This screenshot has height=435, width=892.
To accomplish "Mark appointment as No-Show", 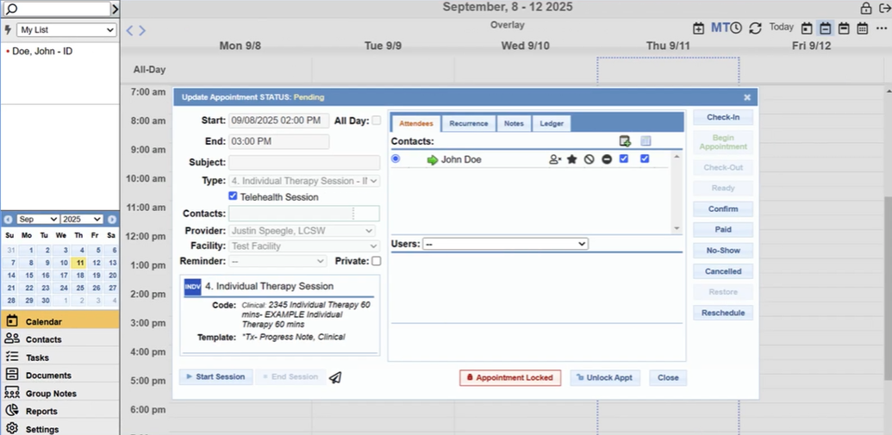I will coord(723,251).
